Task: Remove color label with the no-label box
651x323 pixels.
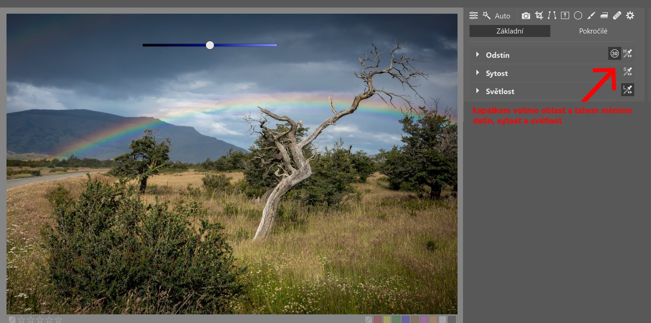Action: pos(368,320)
